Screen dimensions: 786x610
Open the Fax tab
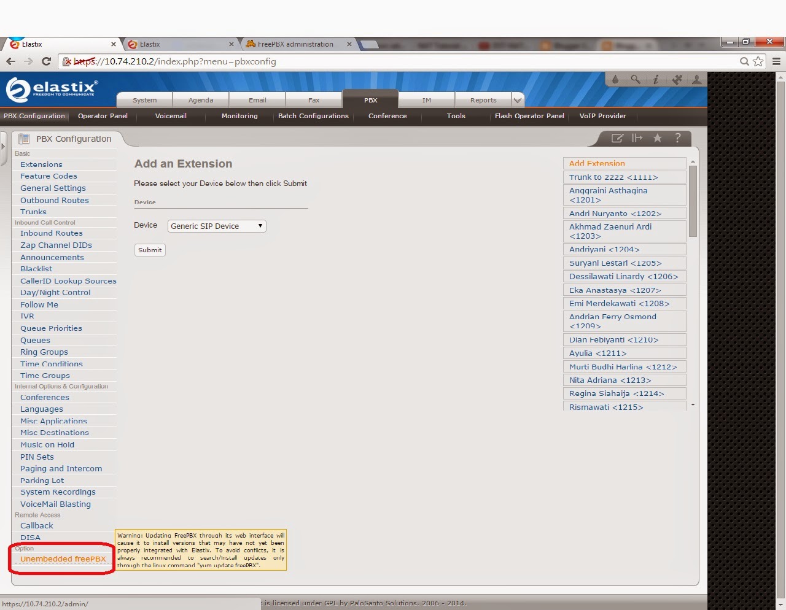tap(314, 100)
